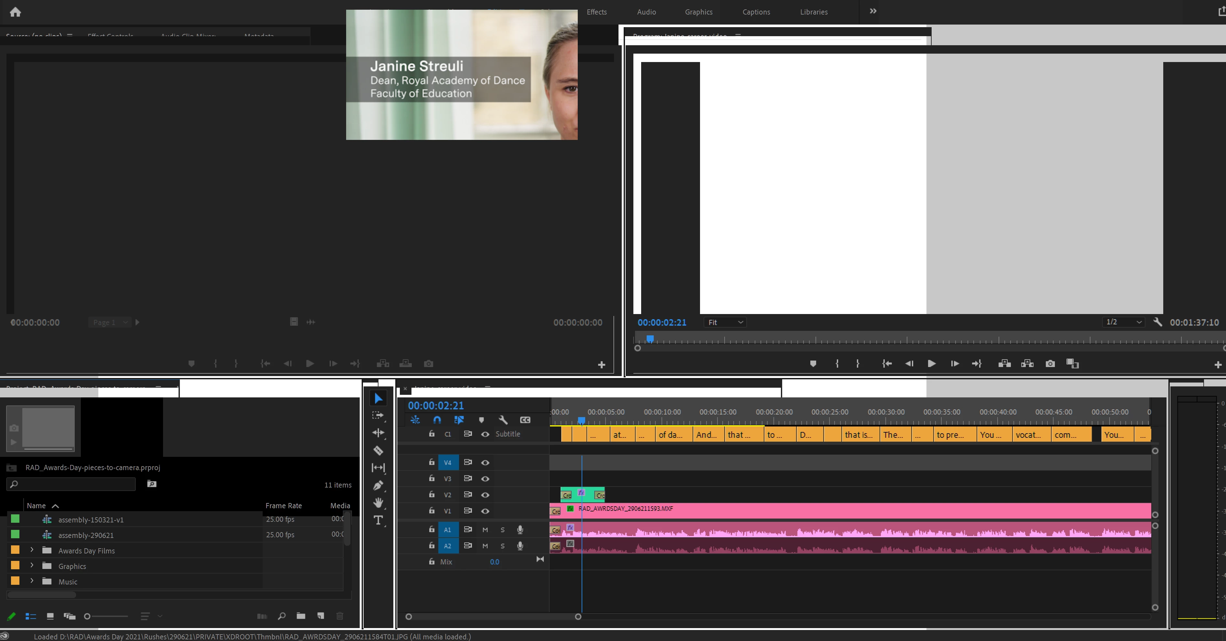Solo audio track A2
This screenshot has width=1226, height=641.
pyautogui.click(x=503, y=546)
